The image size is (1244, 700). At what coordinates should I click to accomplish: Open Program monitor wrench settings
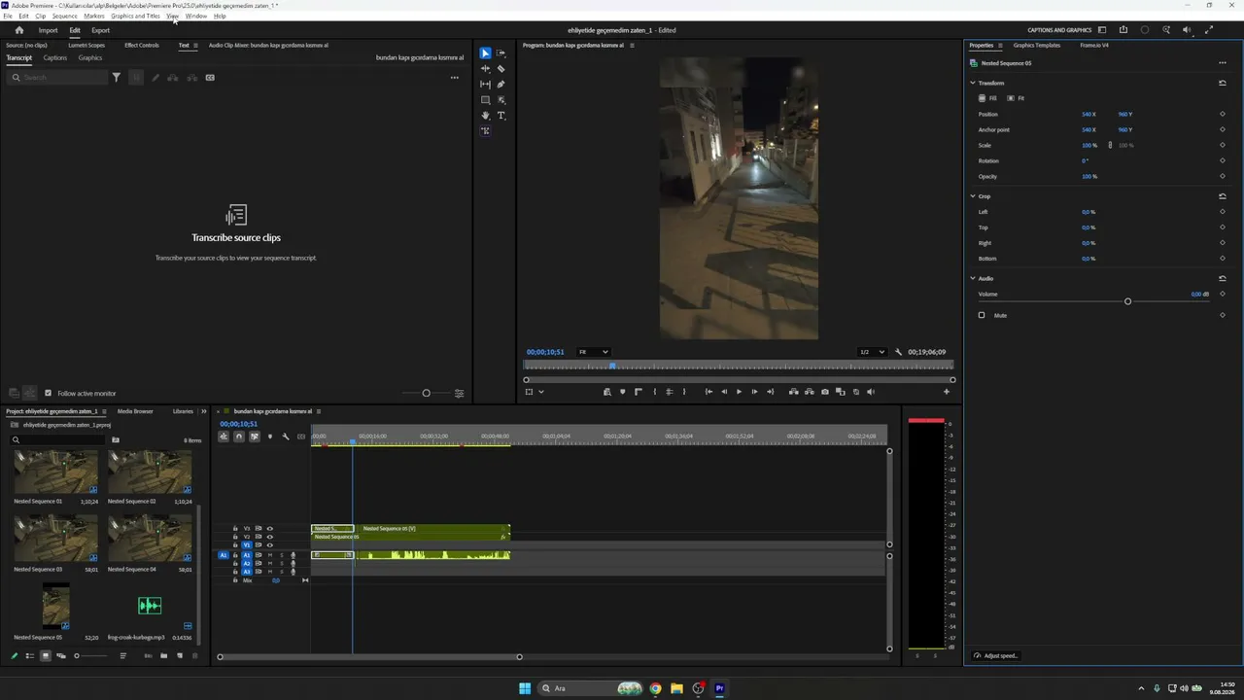898,352
